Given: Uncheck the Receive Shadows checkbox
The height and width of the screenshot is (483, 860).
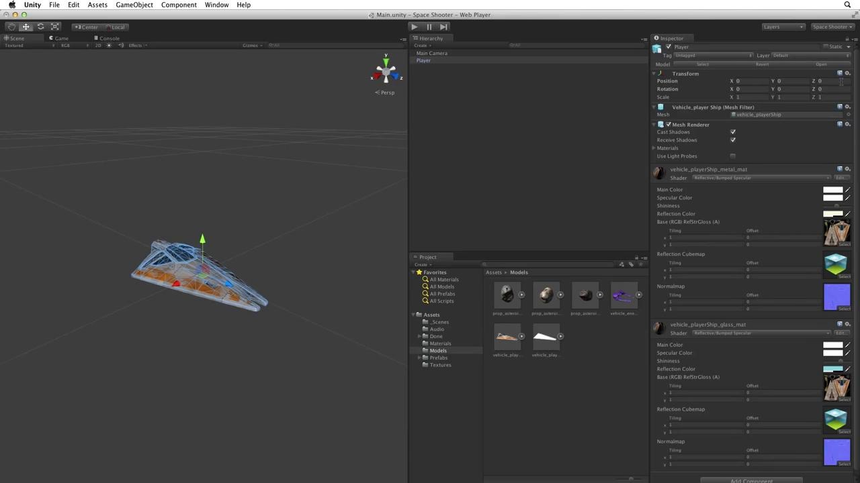Looking at the screenshot, I should (x=733, y=140).
